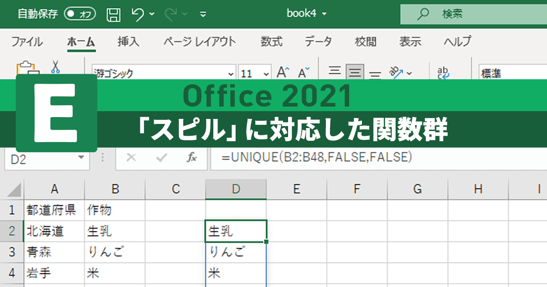The height and width of the screenshot is (287, 547).
Task: Toggle the AutoSave switch off/on
Action: click(80, 14)
